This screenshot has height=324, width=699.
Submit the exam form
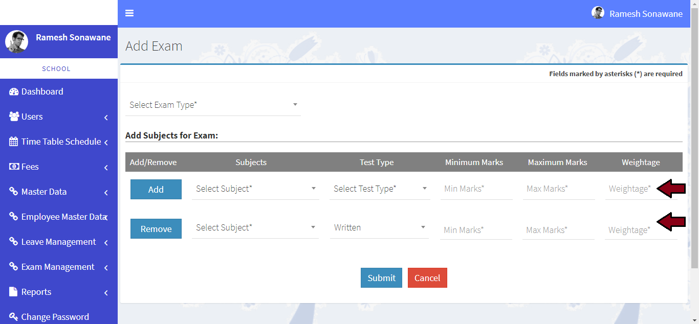coord(381,278)
